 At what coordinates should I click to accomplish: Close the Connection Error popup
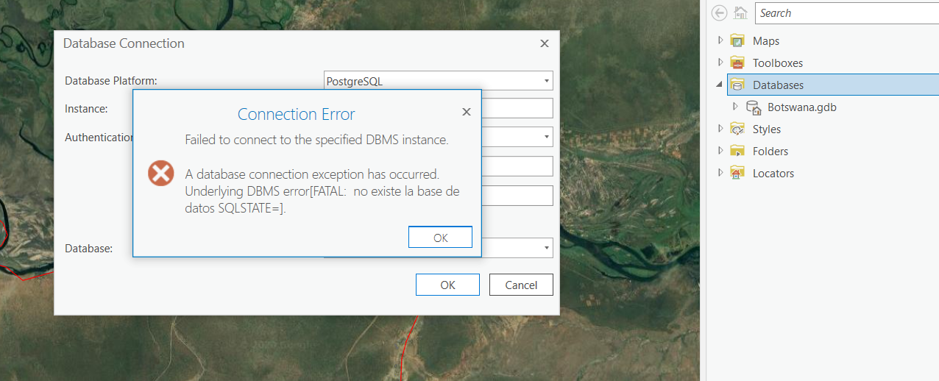coord(466,112)
